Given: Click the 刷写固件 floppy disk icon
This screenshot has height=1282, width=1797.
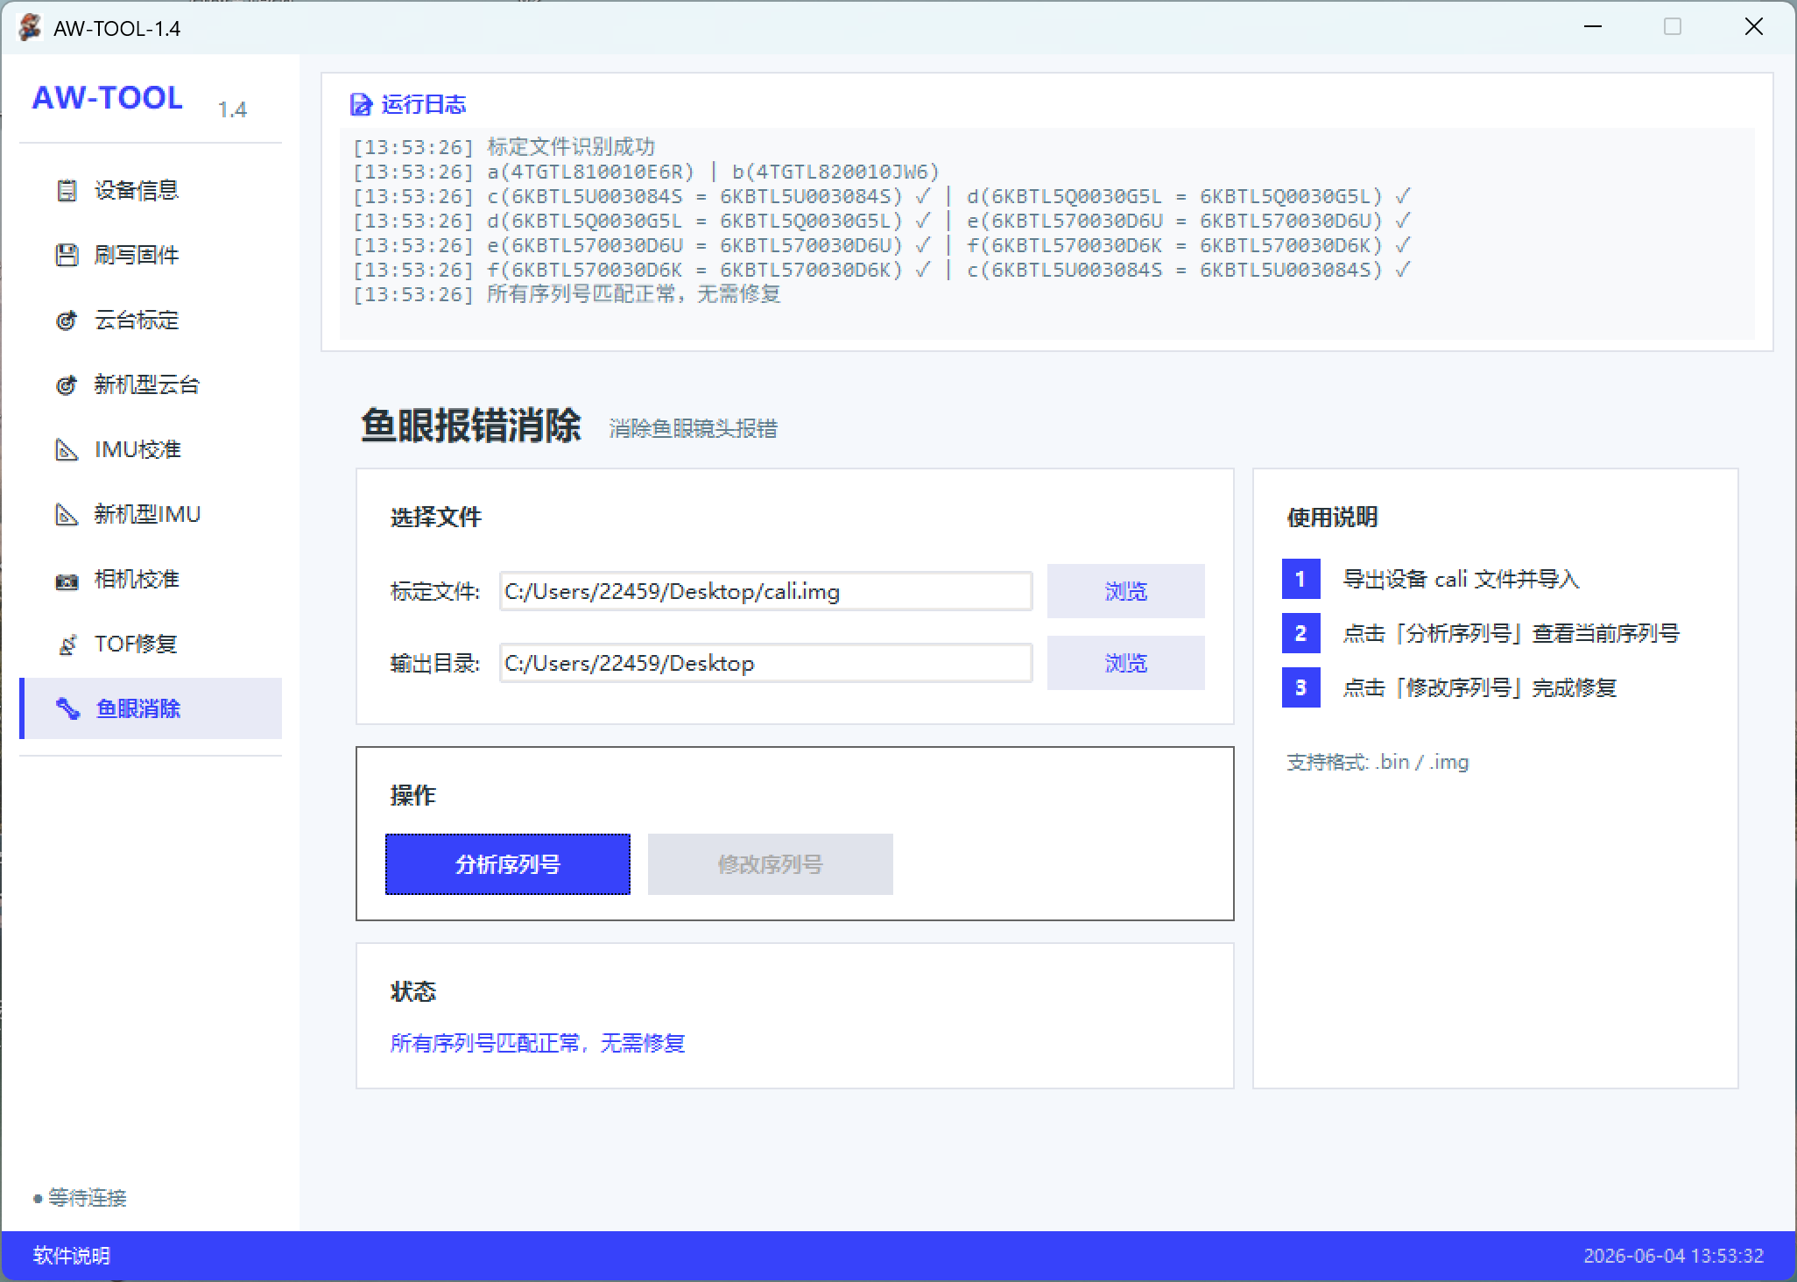Looking at the screenshot, I should pos(67,255).
